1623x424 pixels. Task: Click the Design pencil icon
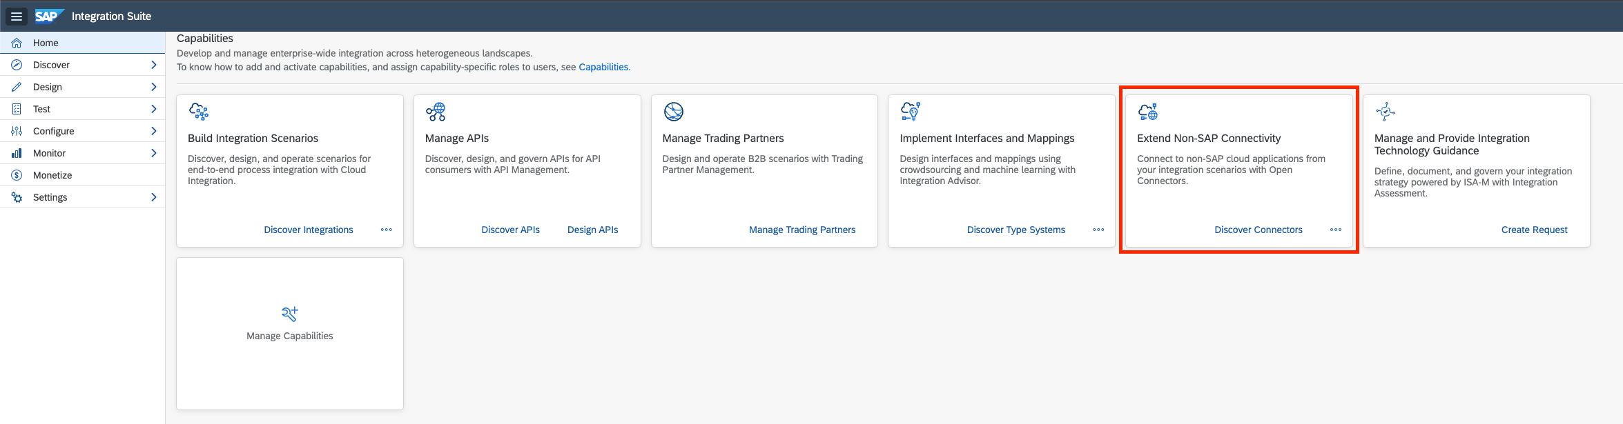tap(17, 87)
